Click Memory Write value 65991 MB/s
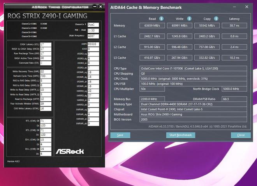 click(180, 26)
